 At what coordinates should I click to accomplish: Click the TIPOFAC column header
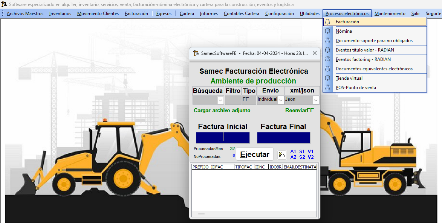(x=244, y=167)
